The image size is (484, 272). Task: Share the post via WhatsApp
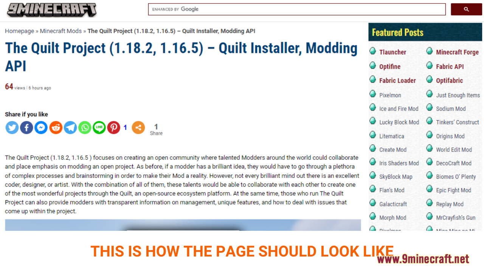(x=85, y=128)
